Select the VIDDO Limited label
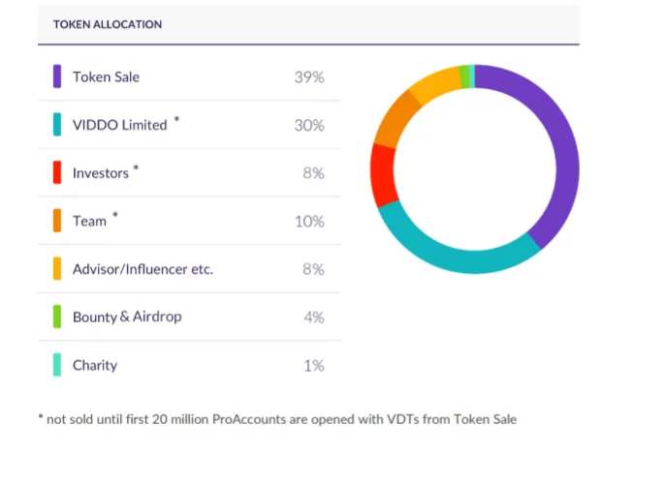 pyautogui.click(x=120, y=125)
